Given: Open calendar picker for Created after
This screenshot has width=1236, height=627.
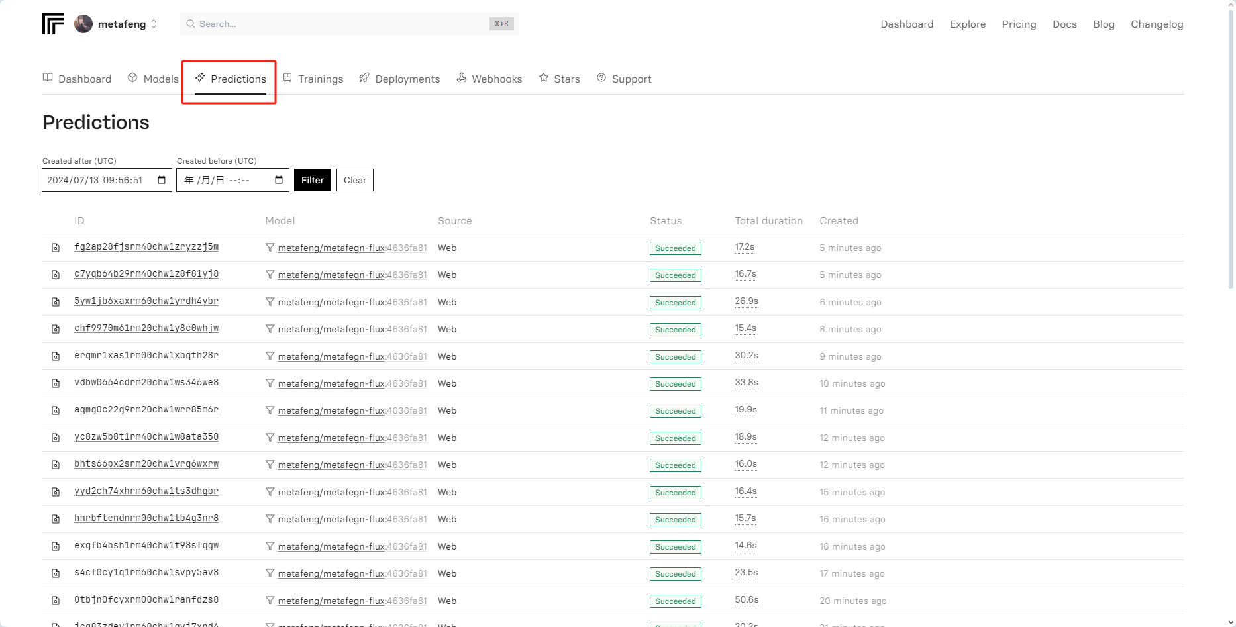Looking at the screenshot, I should coord(162,180).
